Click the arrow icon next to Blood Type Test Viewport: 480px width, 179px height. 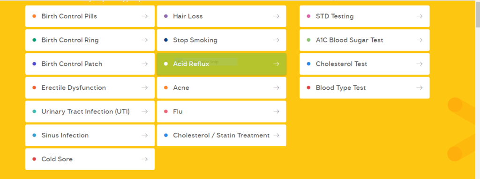(x=420, y=88)
